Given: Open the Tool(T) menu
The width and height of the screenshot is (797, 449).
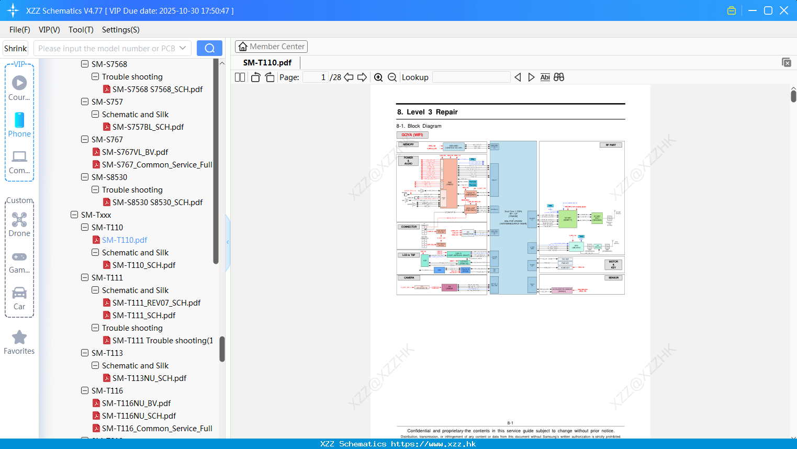Looking at the screenshot, I should (x=81, y=30).
